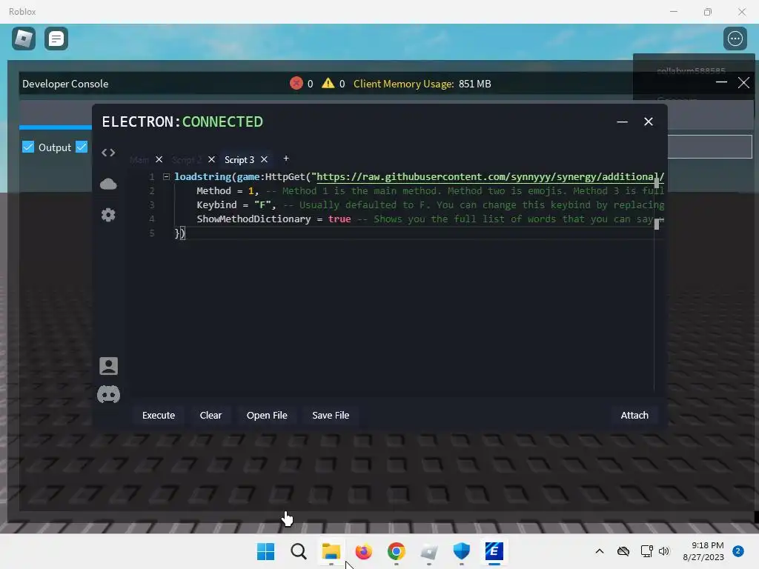Click the network icon in the system tray
The height and width of the screenshot is (569, 759).
tap(646, 551)
